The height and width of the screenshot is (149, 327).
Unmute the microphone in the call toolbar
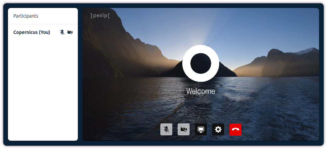[x=166, y=129]
